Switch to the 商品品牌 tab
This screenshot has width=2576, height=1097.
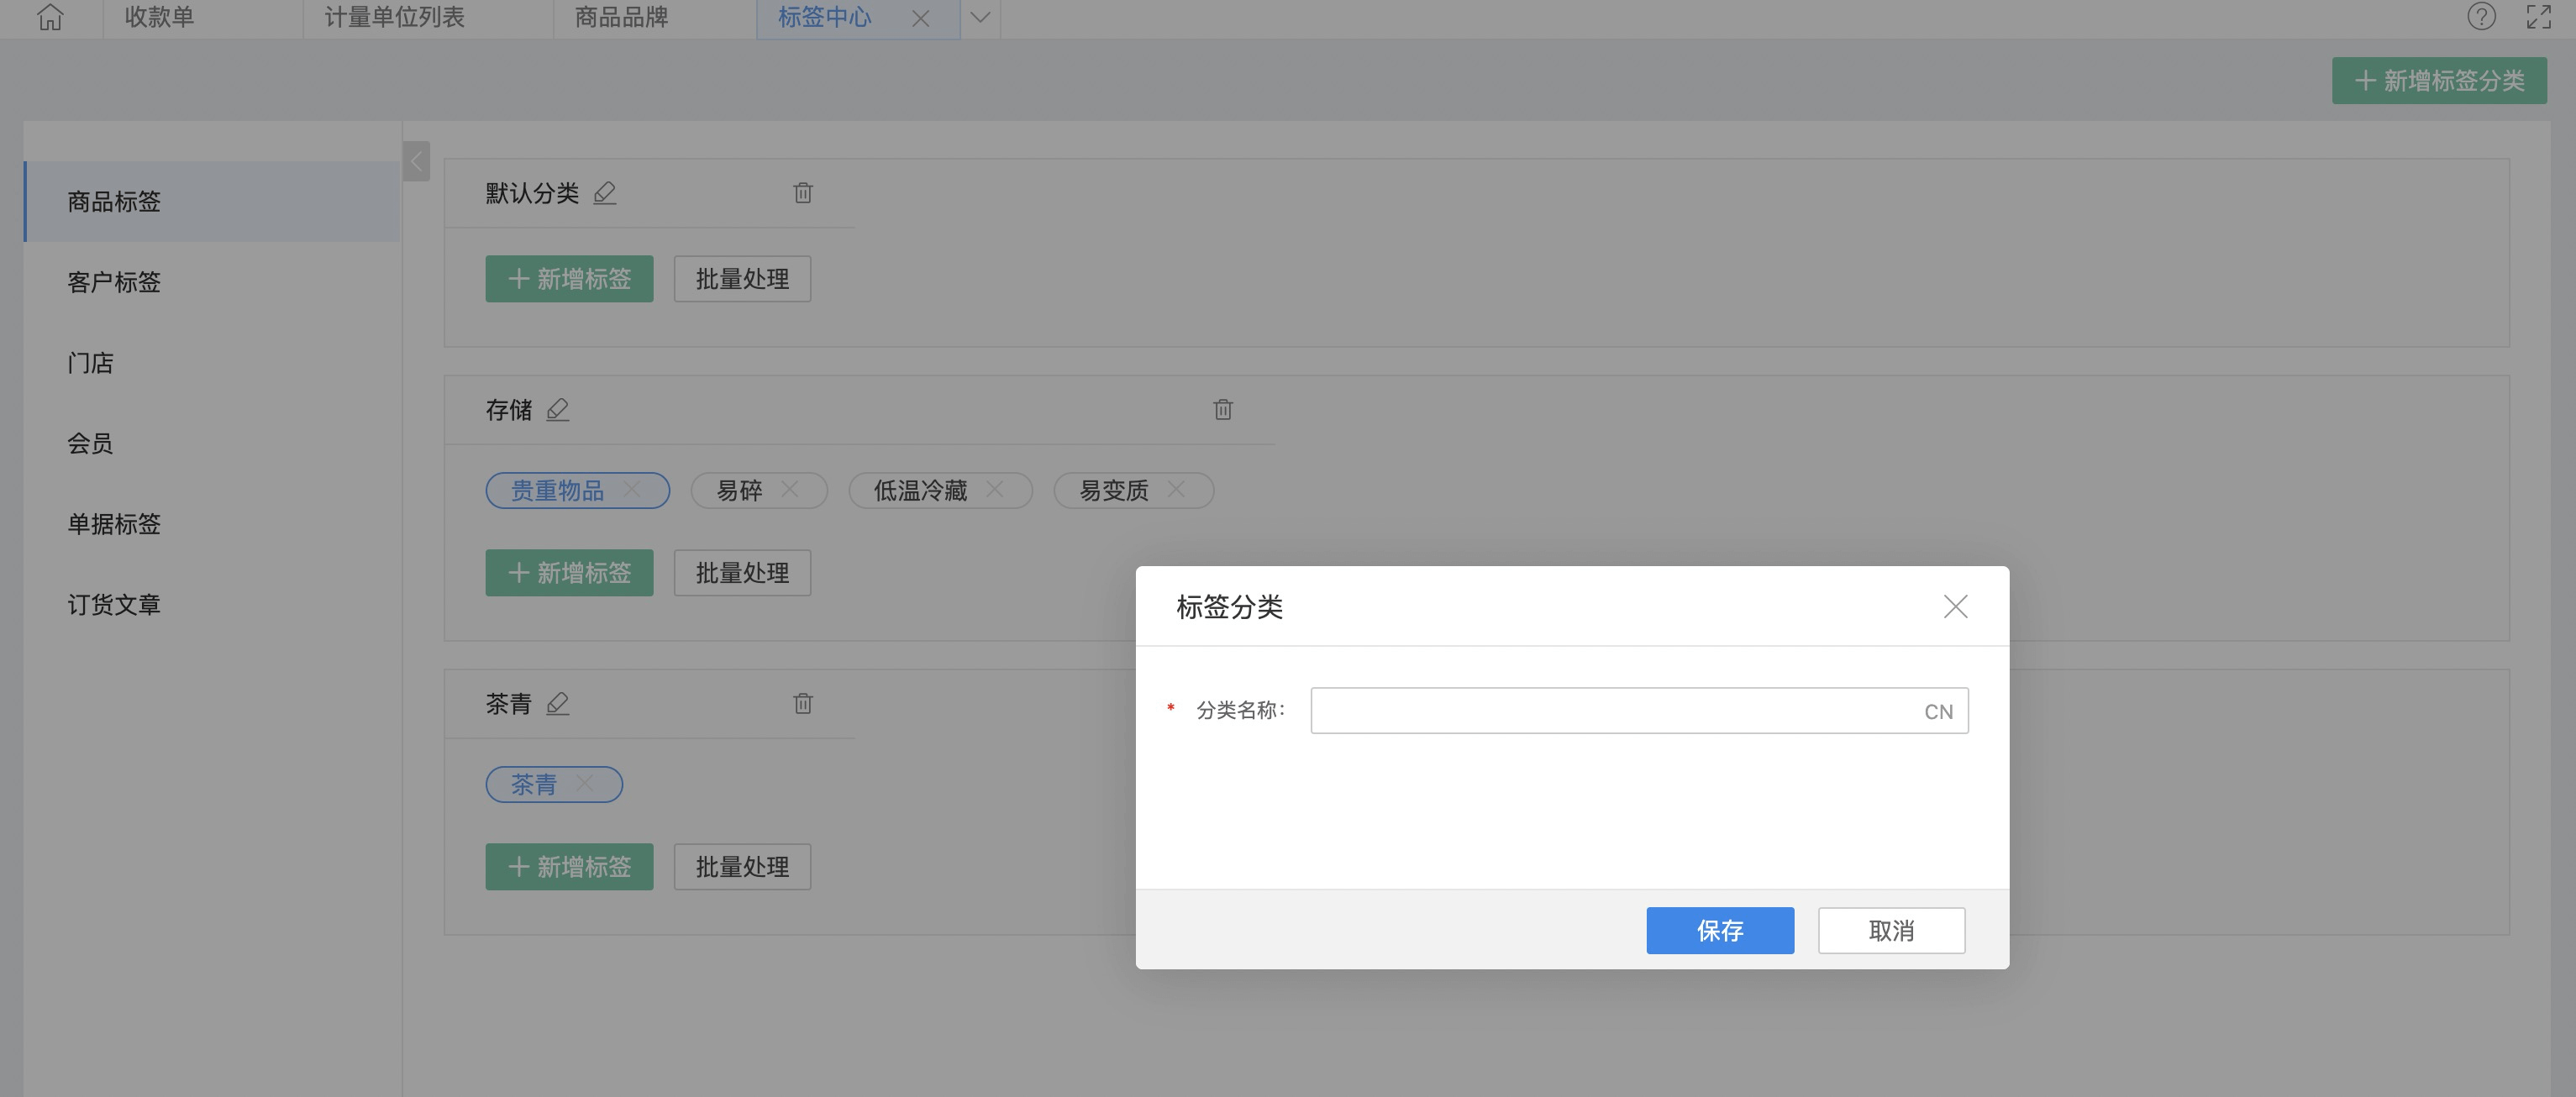pos(621,17)
